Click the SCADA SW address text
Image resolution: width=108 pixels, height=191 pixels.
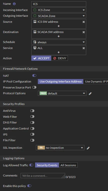51,32
